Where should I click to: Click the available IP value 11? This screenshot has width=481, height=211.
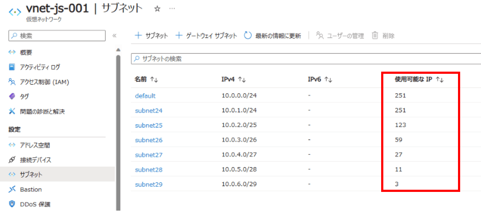(398, 170)
